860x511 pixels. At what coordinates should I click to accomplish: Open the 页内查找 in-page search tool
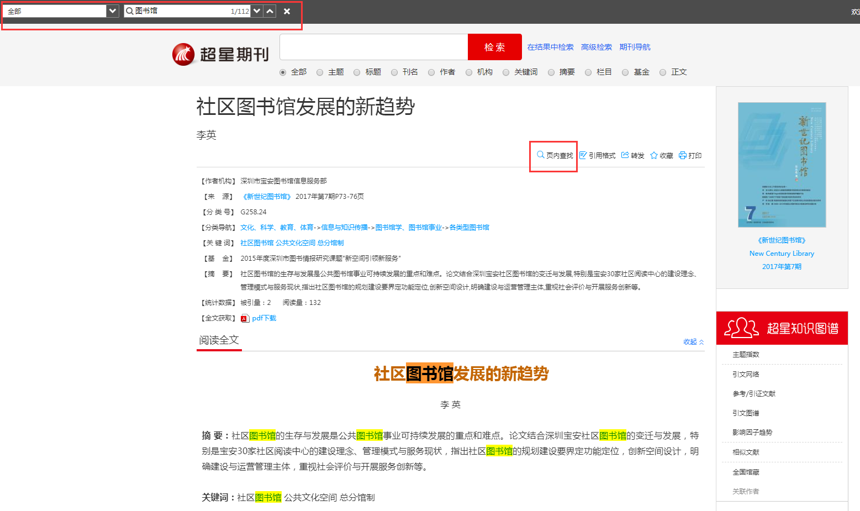(x=553, y=155)
